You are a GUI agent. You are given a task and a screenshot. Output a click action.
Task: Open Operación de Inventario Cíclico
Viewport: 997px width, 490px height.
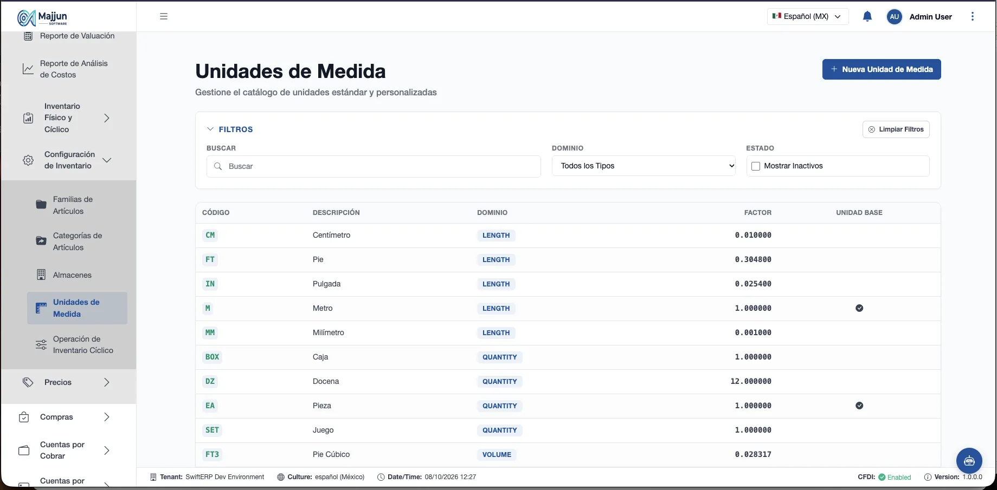pyautogui.click(x=83, y=344)
